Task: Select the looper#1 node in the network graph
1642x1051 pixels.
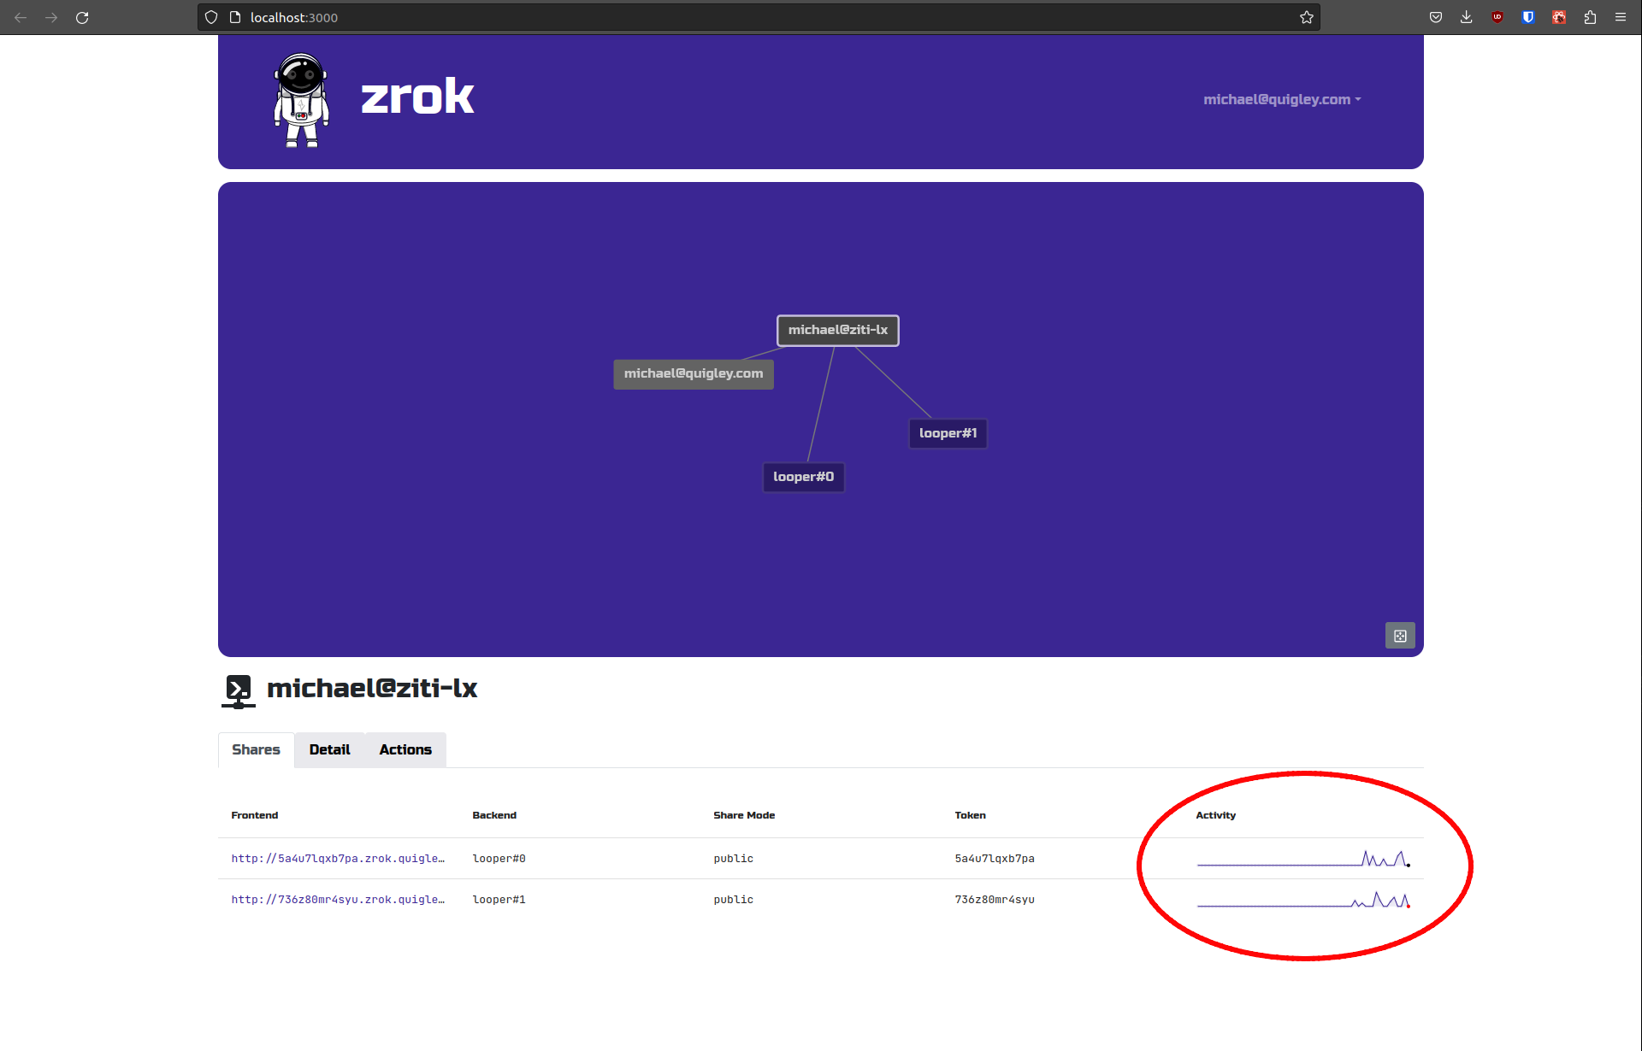Action: [947, 433]
